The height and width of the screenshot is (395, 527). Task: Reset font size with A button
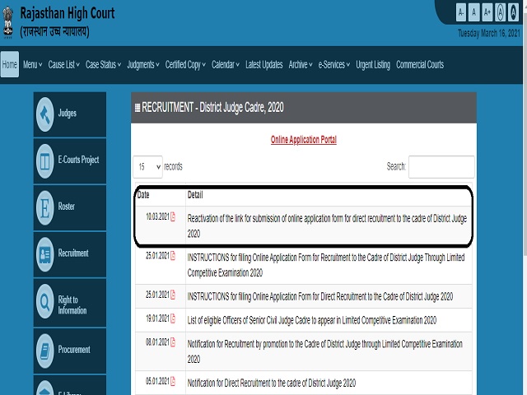474,13
